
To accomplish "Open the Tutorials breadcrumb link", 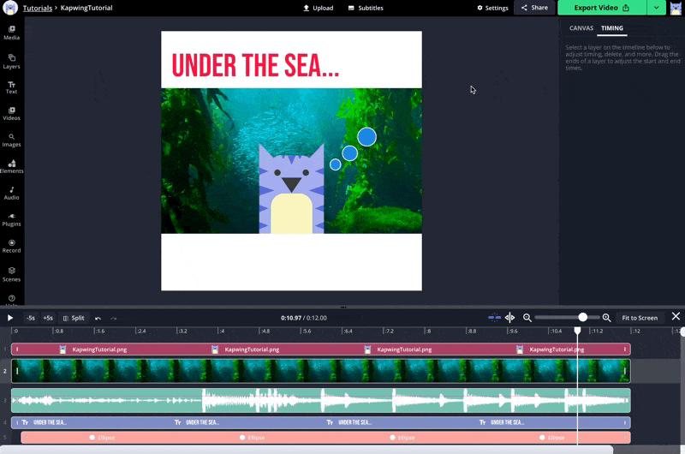I will click(38, 8).
